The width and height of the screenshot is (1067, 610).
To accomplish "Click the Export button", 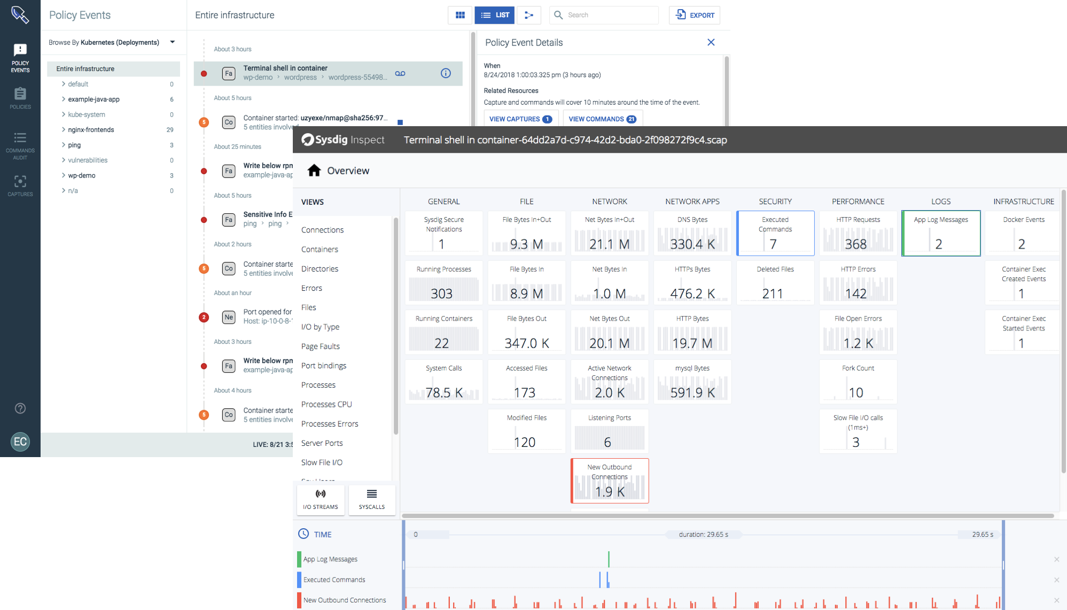I will pos(694,15).
